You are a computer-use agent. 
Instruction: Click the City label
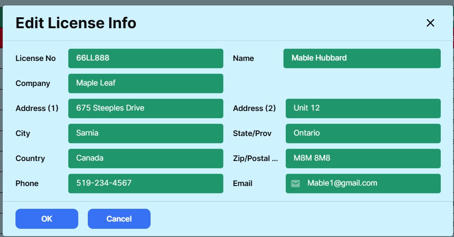point(23,134)
